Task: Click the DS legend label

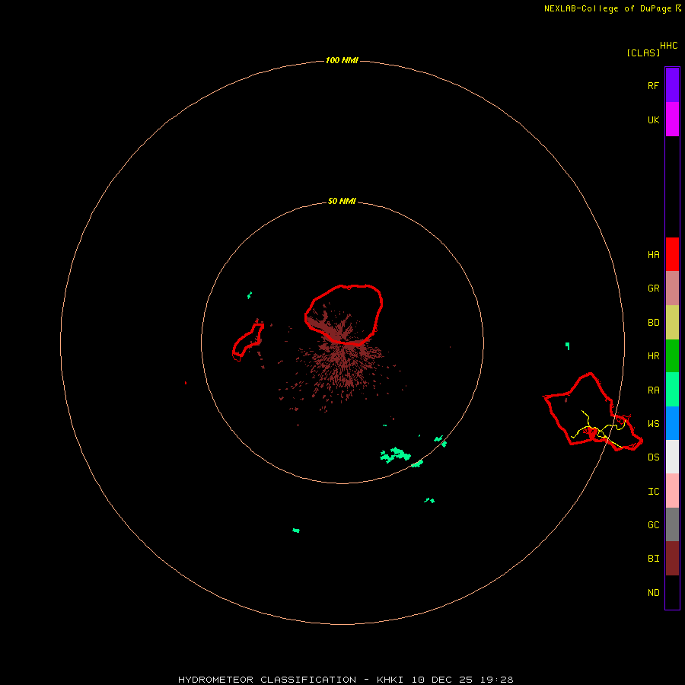Action: coord(653,457)
